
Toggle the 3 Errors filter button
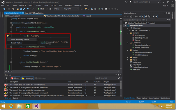[x=15, y=78]
